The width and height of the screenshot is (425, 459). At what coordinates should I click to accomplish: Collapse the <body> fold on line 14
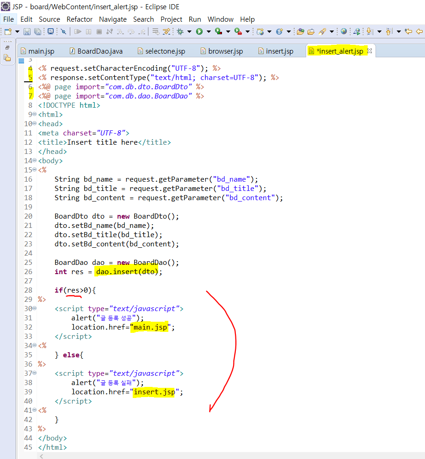coord(35,160)
